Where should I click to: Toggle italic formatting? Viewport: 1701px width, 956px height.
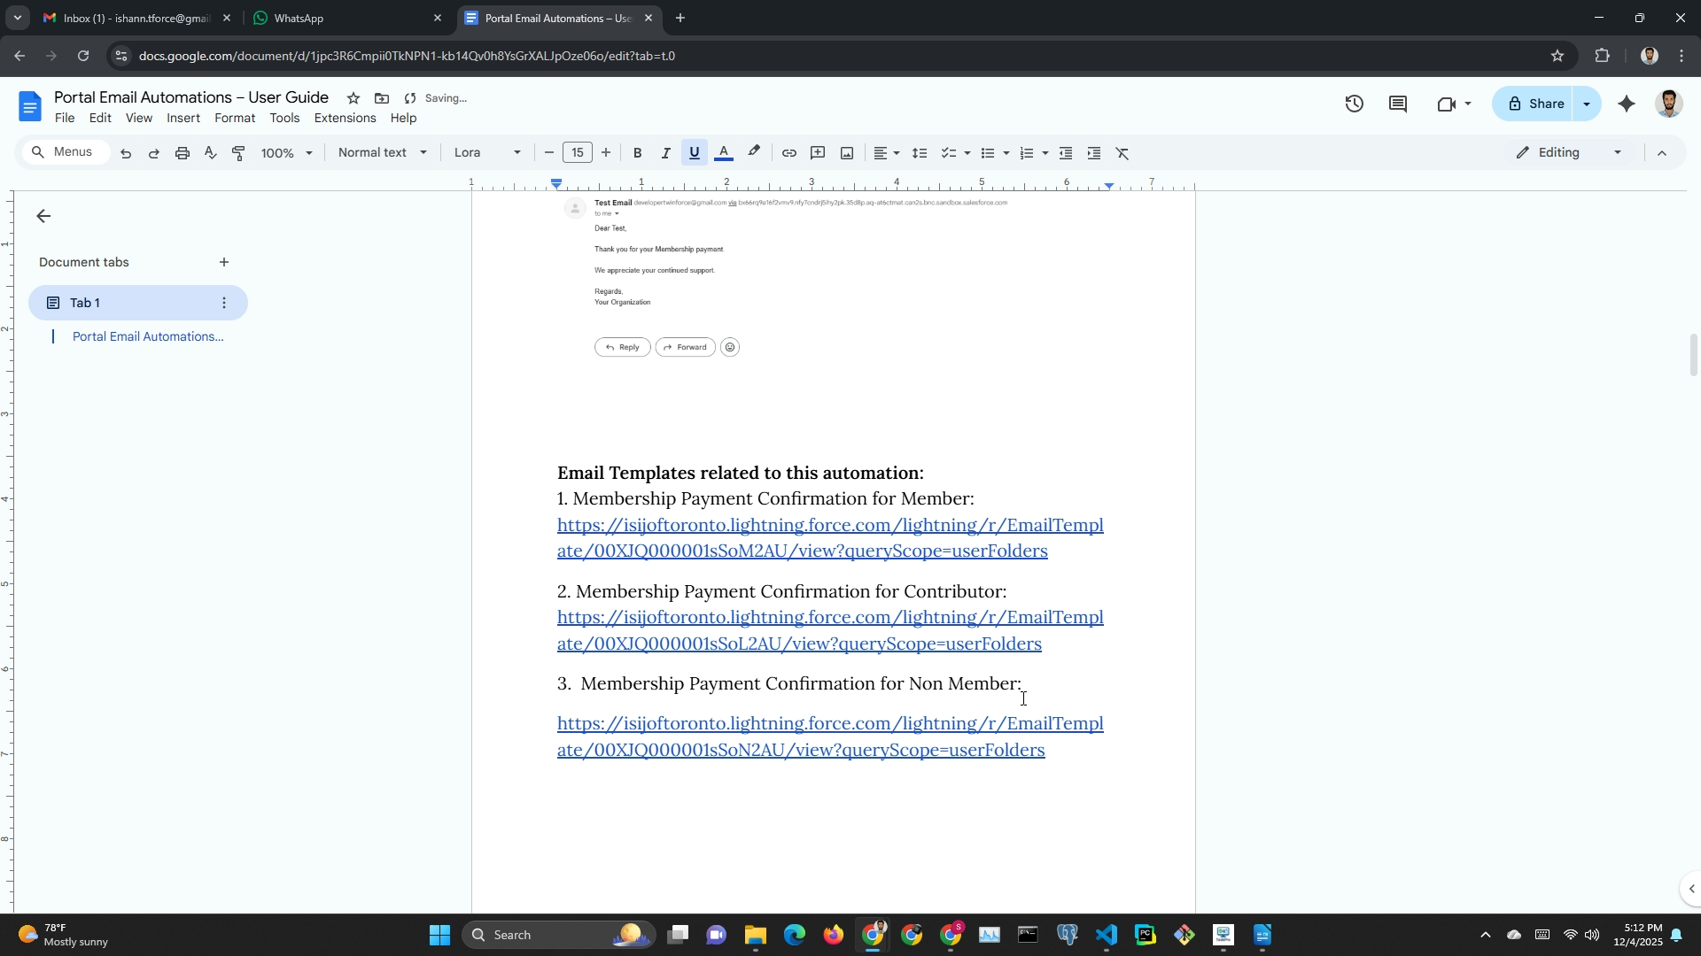[665, 153]
